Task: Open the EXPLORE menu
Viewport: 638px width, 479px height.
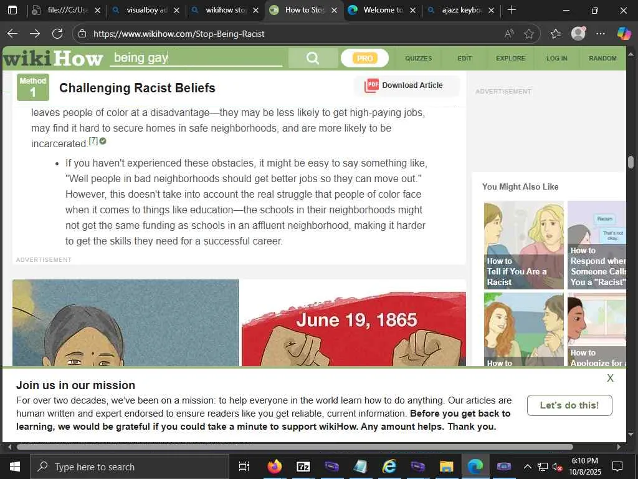Action: point(510,58)
